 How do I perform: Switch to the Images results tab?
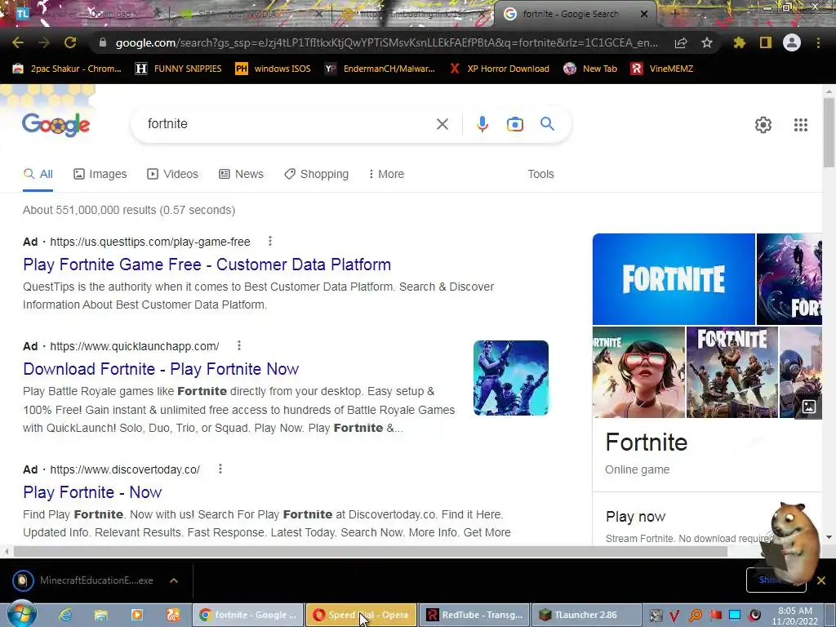tap(100, 174)
